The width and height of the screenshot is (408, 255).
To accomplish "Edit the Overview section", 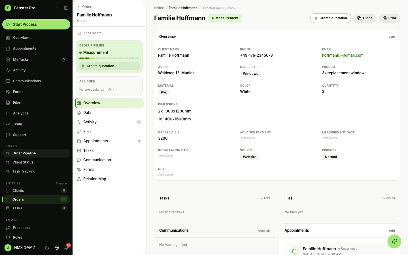I will click(x=392, y=37).
